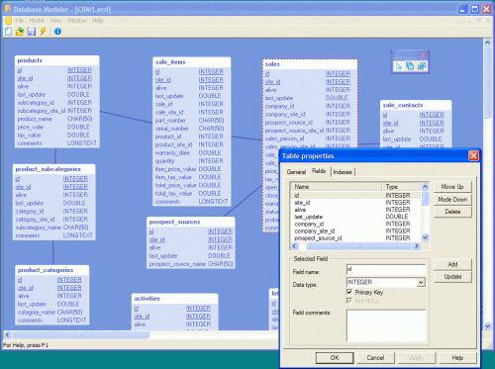Close the floating tool palette
This screenshot has height=369, width=495.
point(424,55)
